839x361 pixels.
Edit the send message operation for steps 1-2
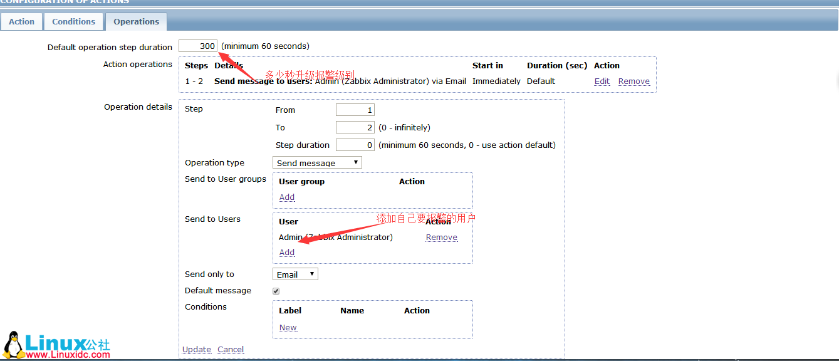click(x=602, y=81)
